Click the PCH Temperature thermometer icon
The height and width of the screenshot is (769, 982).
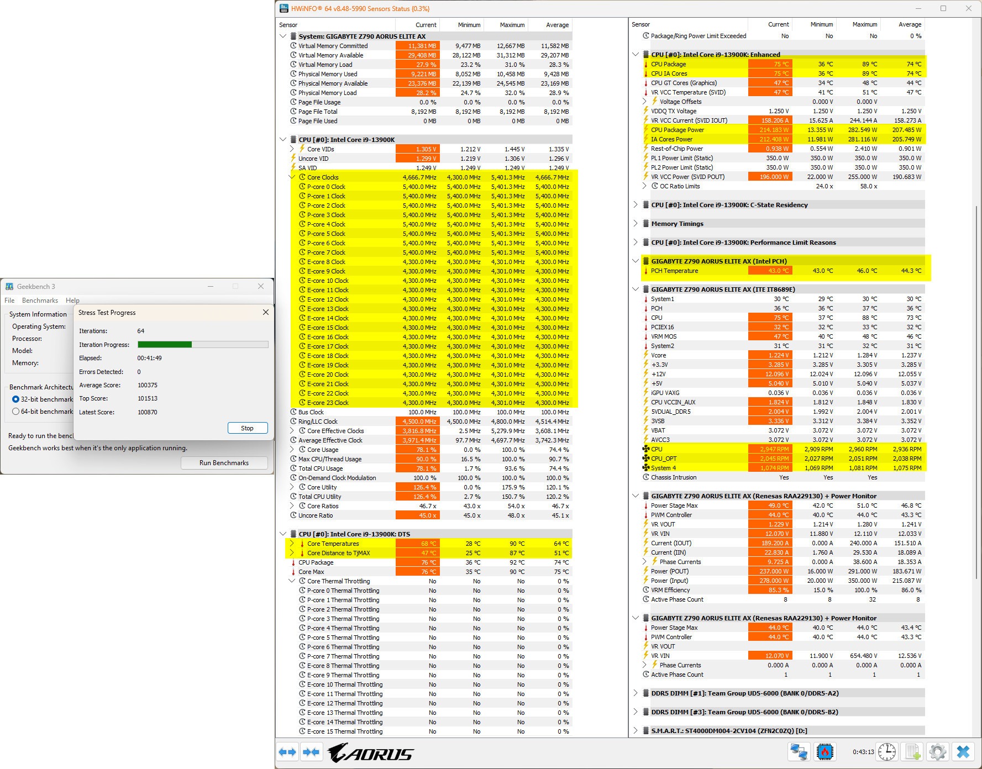click(x=645, y=271)
